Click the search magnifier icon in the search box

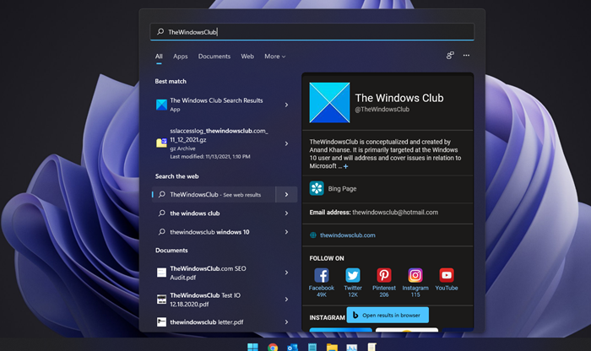(x=160, y=31)
